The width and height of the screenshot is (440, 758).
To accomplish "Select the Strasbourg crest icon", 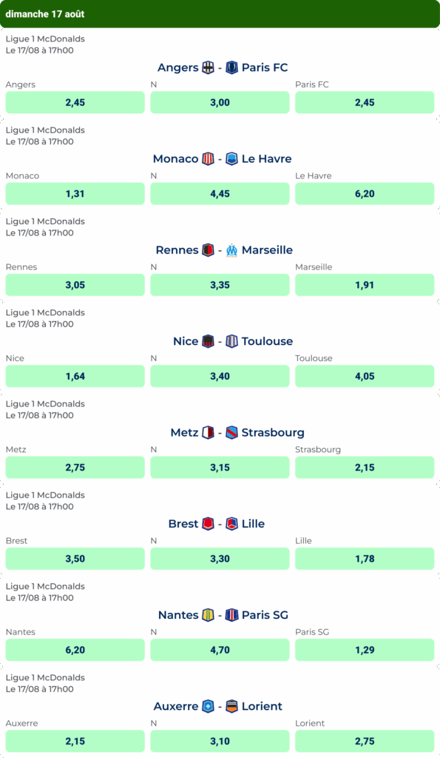I will click(232, 432).
